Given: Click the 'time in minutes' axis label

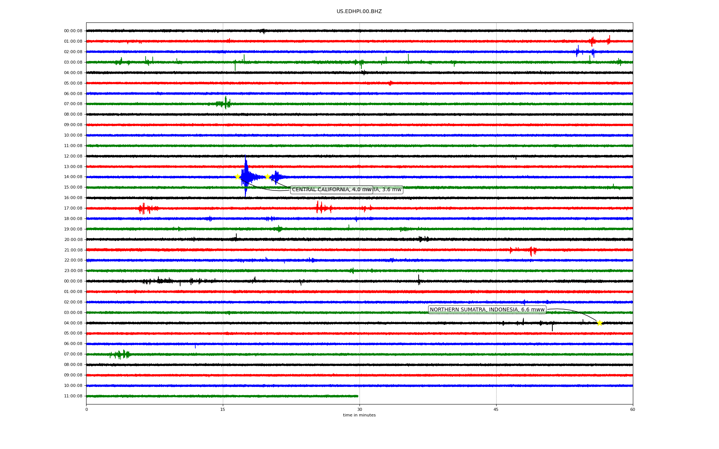Looking at the screenshot, I should pyautogui.click(x=359, y=415).
